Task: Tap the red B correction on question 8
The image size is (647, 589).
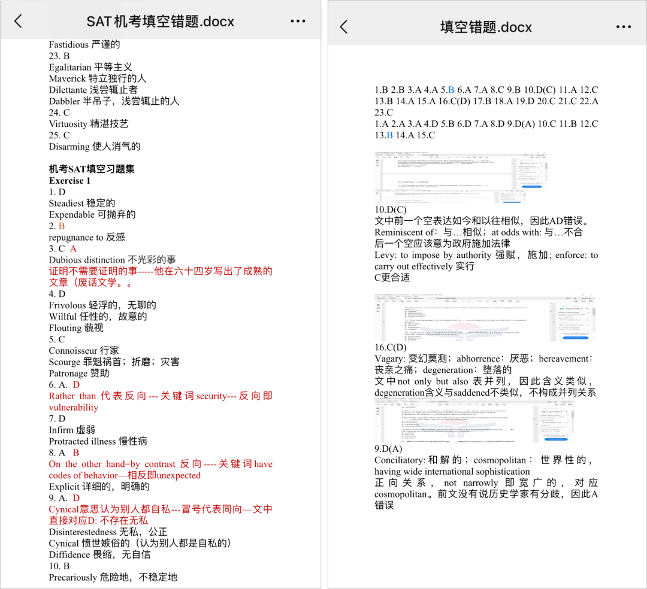Action: (76, 453)
